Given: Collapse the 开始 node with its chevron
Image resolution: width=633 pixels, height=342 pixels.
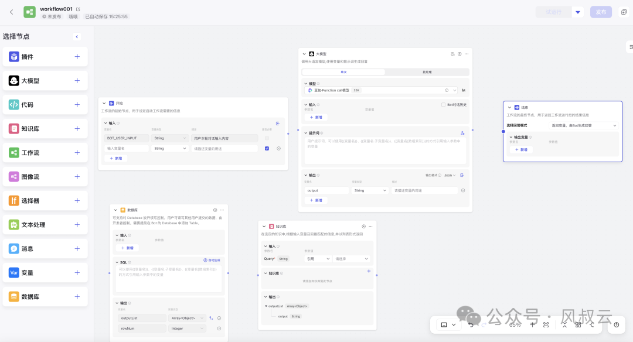Looking at the screenshot, I should (104, 103).
